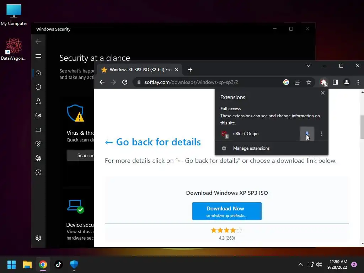The image size is (364, 273).
Task: Open Virus & threat protection shield icon
Action: point(38,87)
